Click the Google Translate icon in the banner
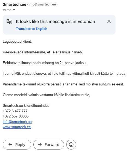 [x=9, y=21]
